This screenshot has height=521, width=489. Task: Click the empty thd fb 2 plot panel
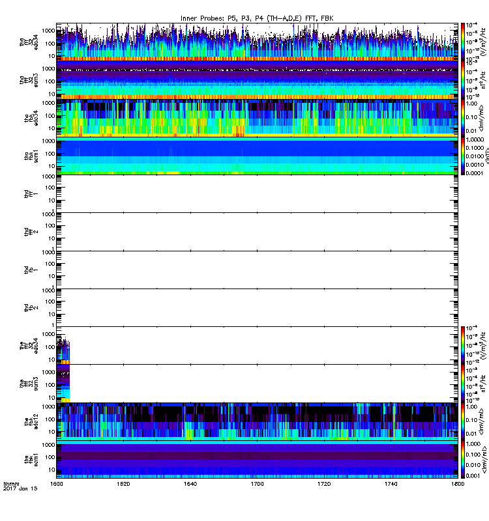257,307
